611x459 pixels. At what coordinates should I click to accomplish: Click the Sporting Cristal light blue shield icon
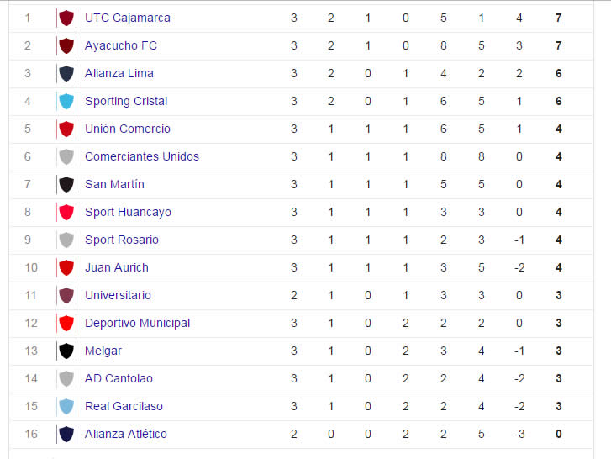pyautogui.click(x=66, y=102)
